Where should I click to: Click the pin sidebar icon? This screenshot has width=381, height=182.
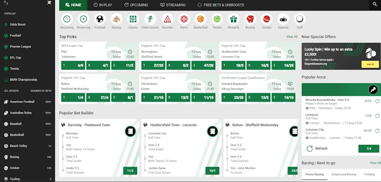(x=49, y=3)
